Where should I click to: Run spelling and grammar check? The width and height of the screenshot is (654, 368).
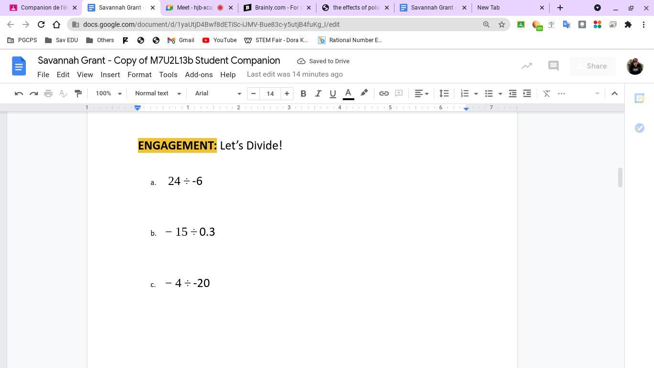click(x=63, y=93)
